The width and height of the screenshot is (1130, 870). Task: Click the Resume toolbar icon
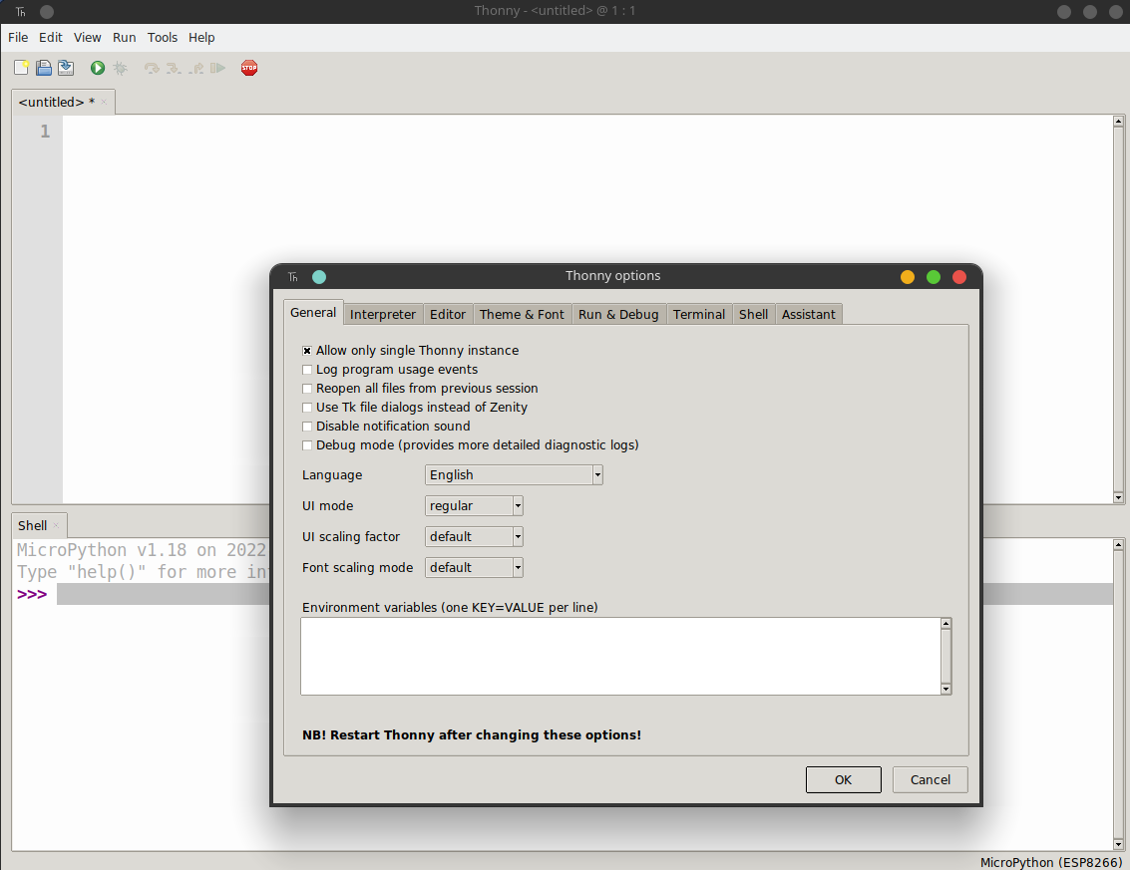[x=217, y=69]
